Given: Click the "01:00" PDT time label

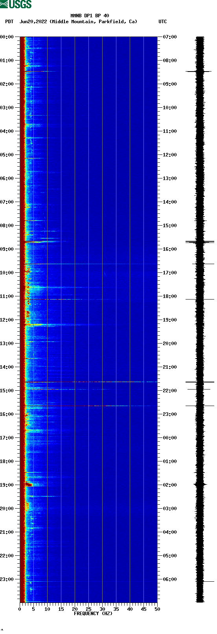Looking at the screenshot, I should coord(7,61).
